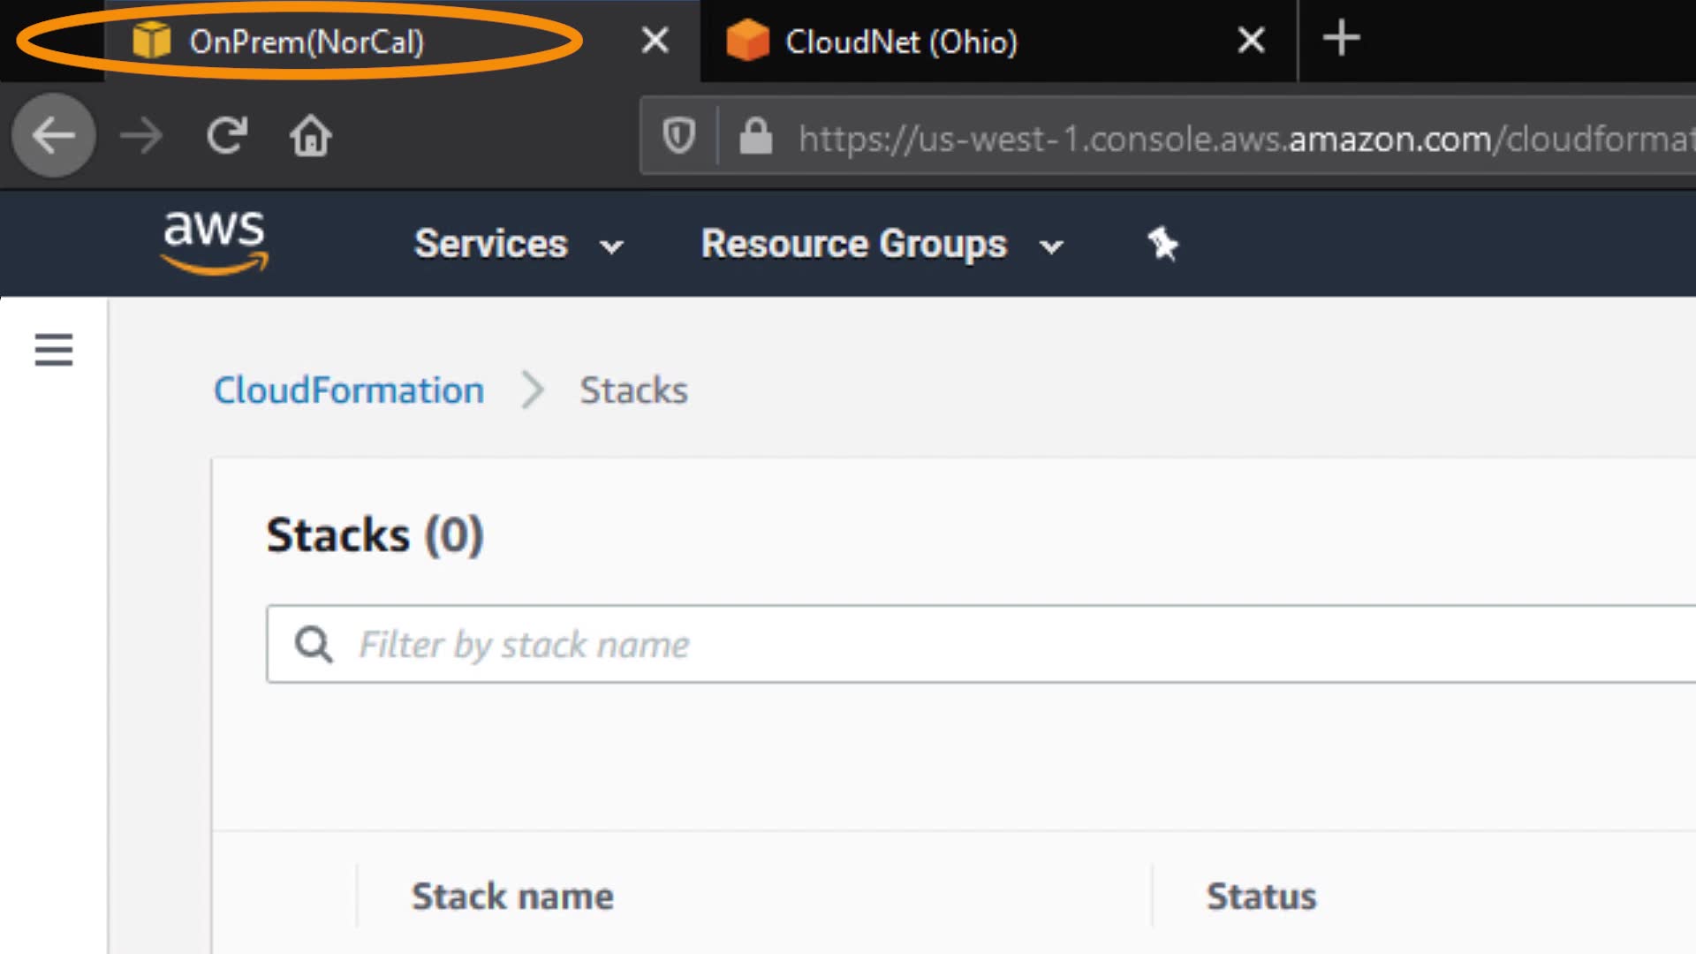Image resolution: width=1696 pixels, height=954 pixels.
Task: Click the browser forward arrow button
Action: click(x=141, y=136)
